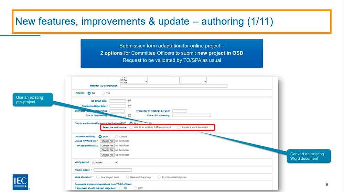This screenshot has height=192, width=344.
Task: Open the Voting period dropdown
Action: coord(105,162)
